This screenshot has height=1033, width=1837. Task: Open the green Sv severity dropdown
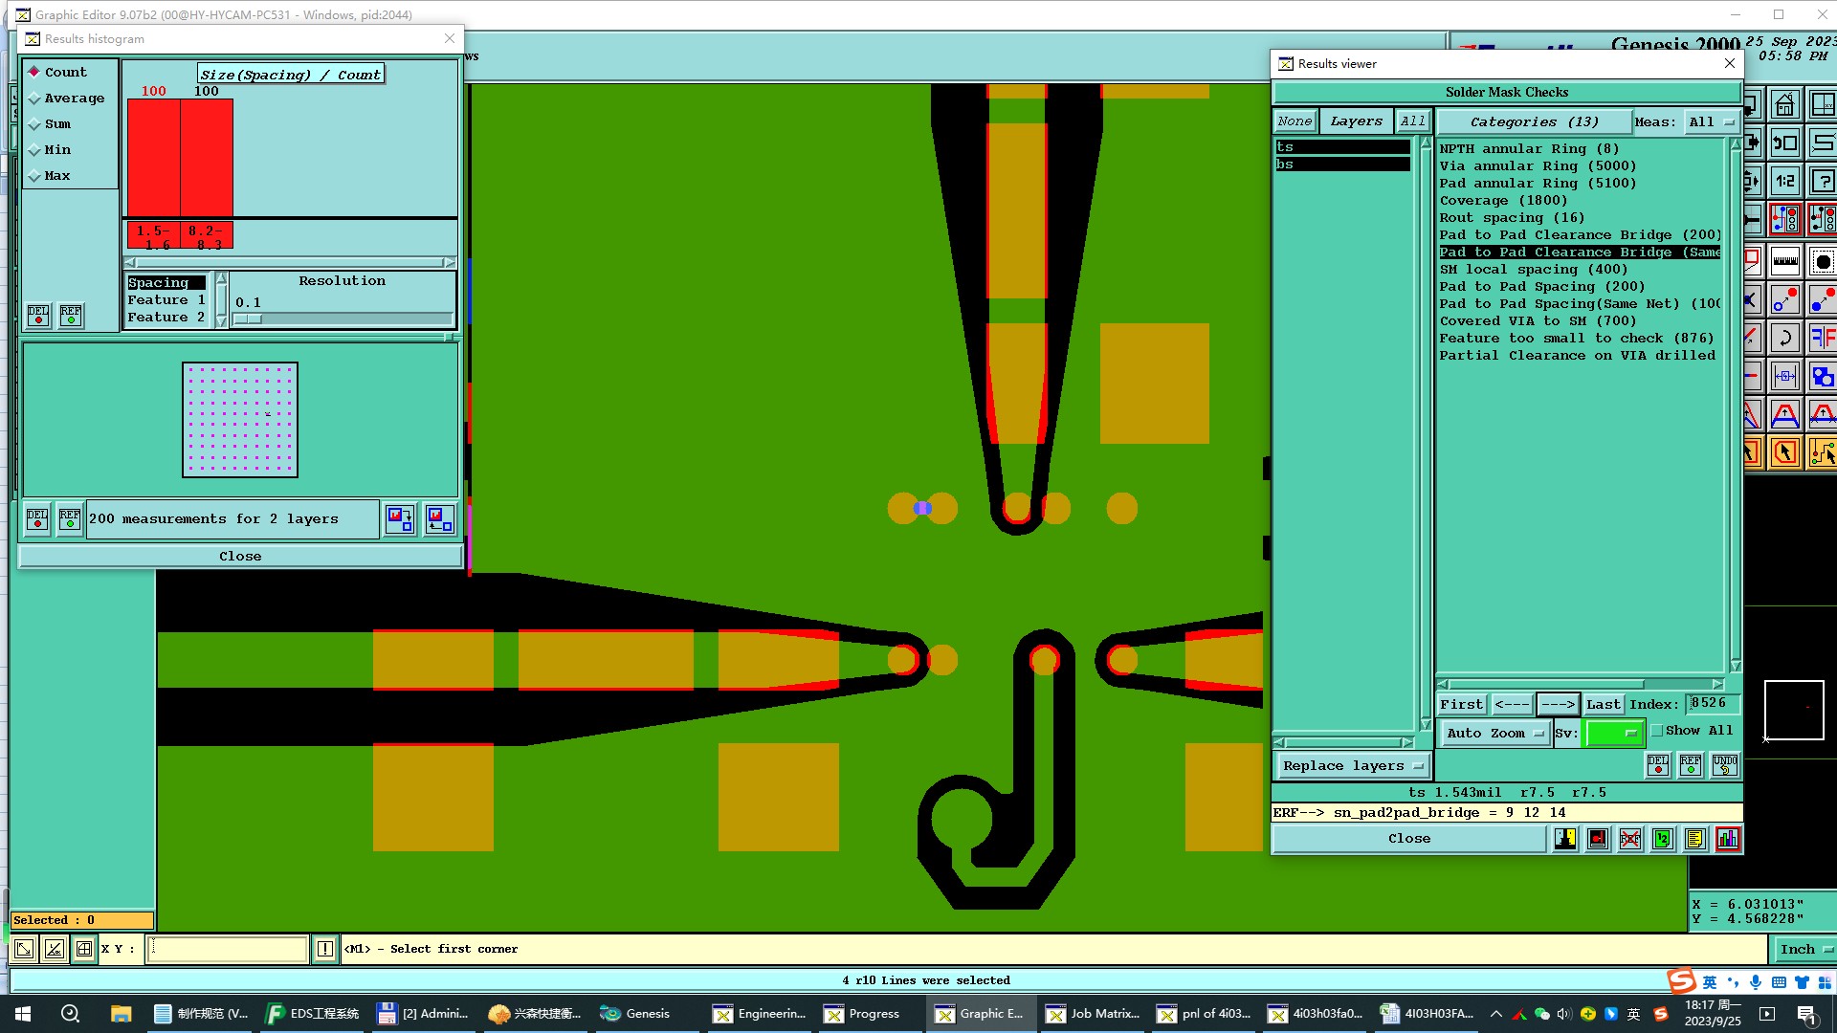pyautogui.click(x=1613, y=733)
